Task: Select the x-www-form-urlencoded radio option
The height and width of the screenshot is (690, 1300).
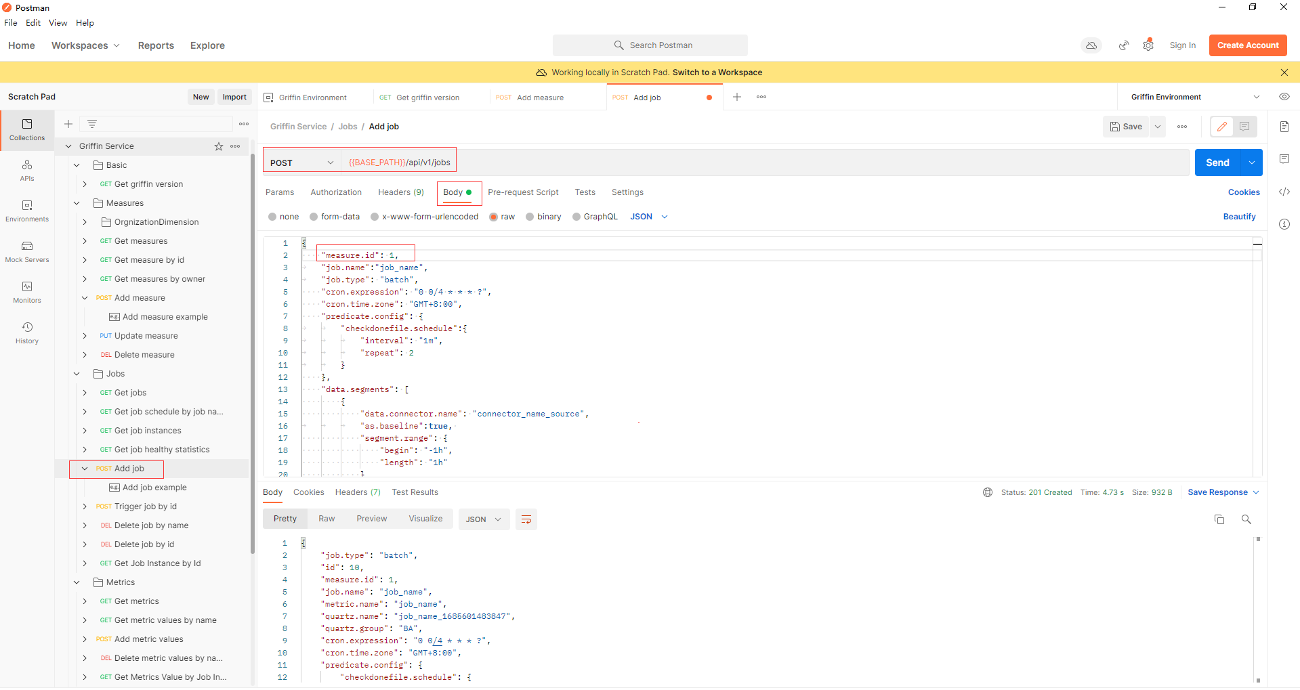Action: coord(375,217)
